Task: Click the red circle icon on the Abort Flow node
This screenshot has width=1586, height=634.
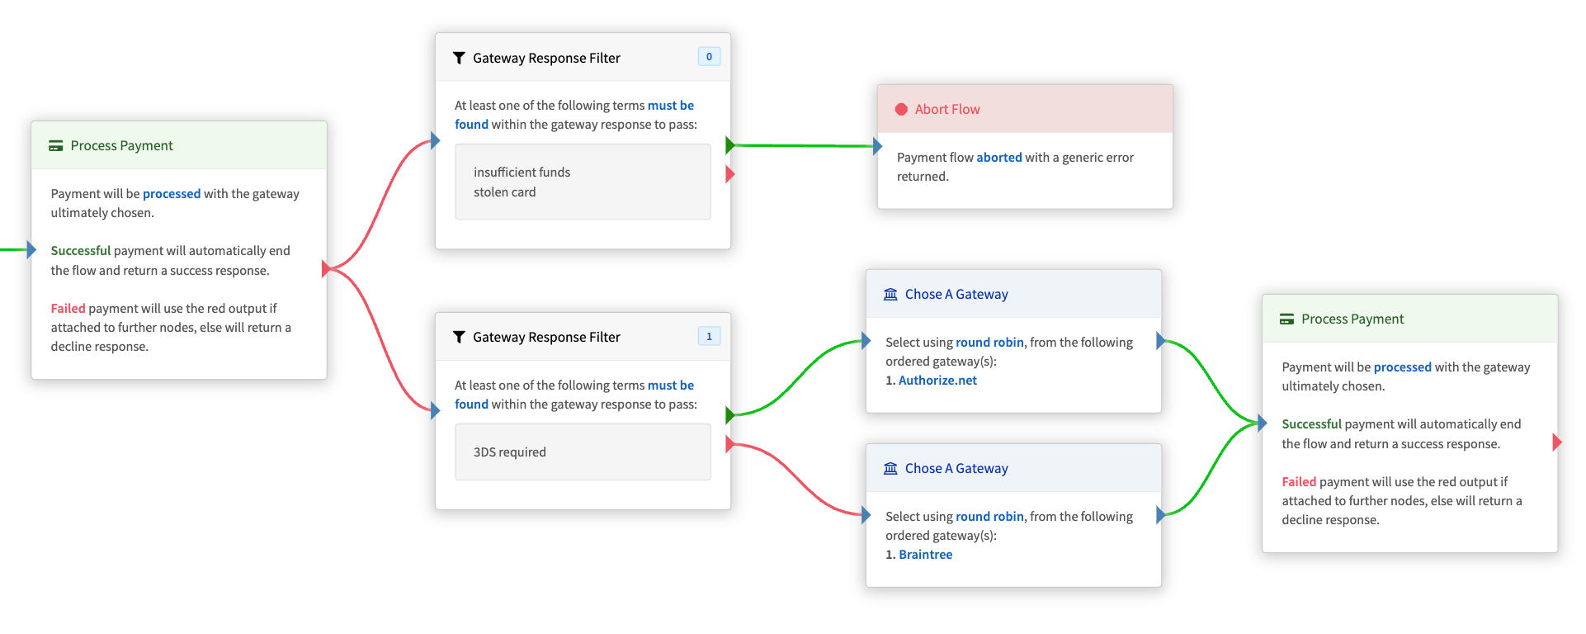Action: (901, 110)
